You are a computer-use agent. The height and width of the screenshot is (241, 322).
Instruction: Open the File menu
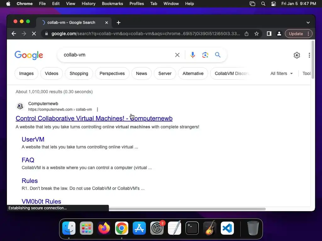(x=42, y=3)
